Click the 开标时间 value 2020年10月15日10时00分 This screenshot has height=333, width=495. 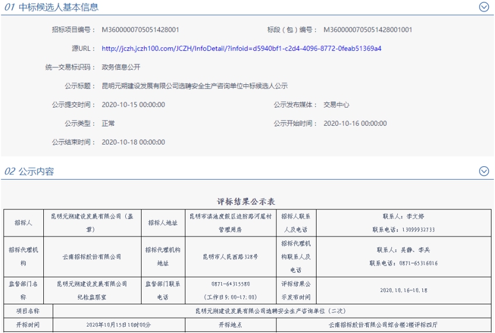click(119, 325)
